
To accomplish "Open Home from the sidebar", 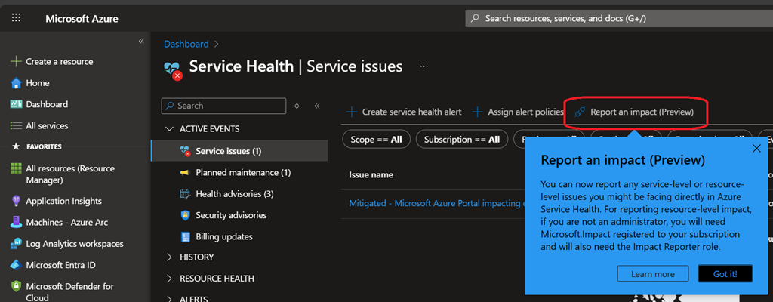I will click(37, 83).
